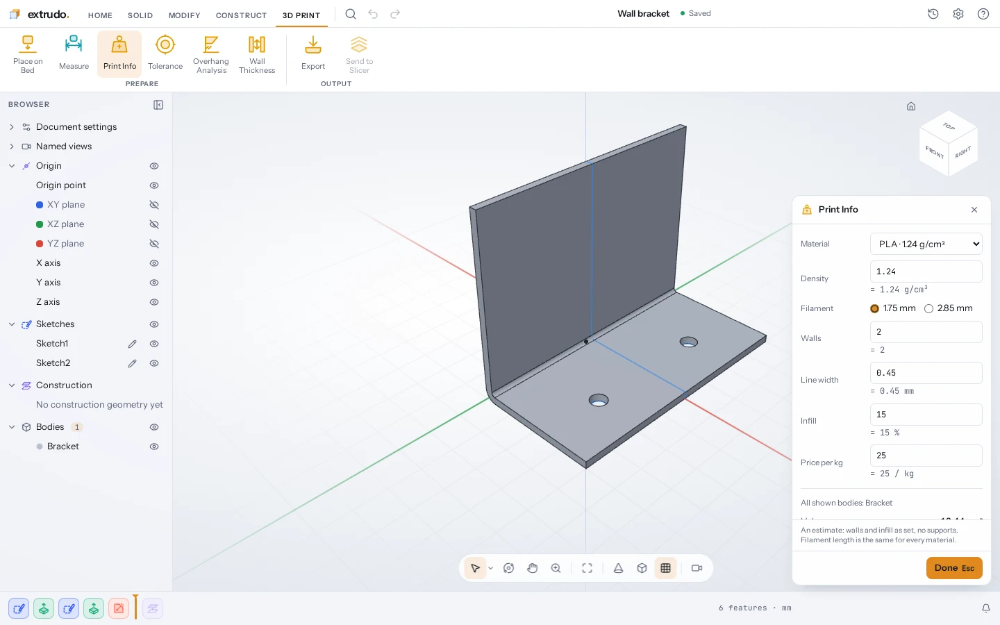Select 2.85 mm filament
Image resolution: width=1000 pixels, height=625 pixels.
(x=928, y=308)
